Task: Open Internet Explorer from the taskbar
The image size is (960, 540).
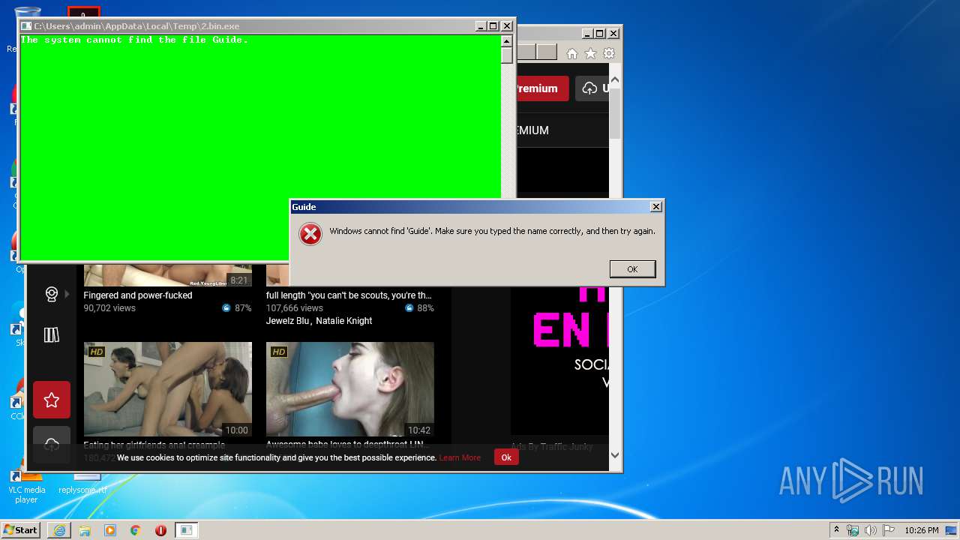Action: click(59, 530)
